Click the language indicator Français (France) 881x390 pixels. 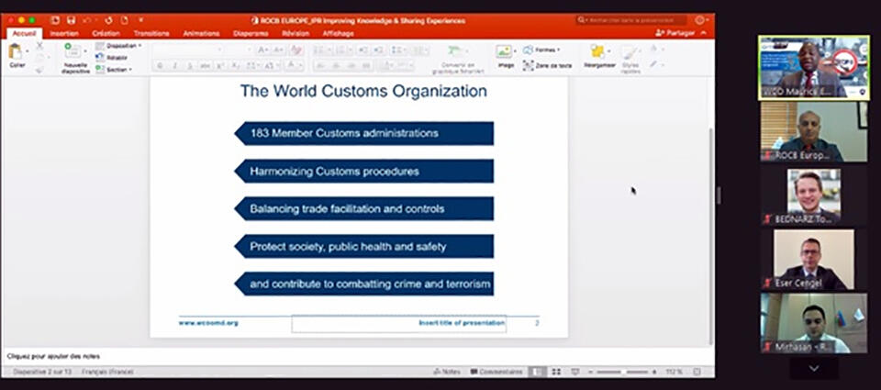point(107,372)
